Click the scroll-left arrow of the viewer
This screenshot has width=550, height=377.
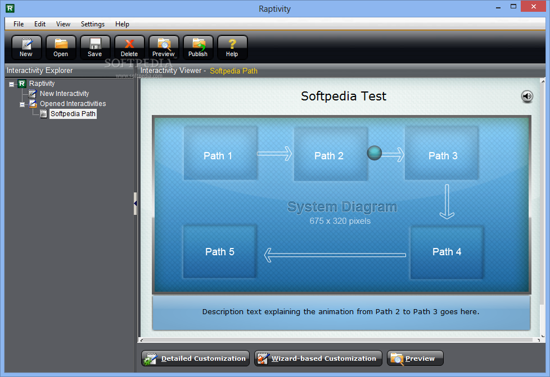[x=141, y=340]
